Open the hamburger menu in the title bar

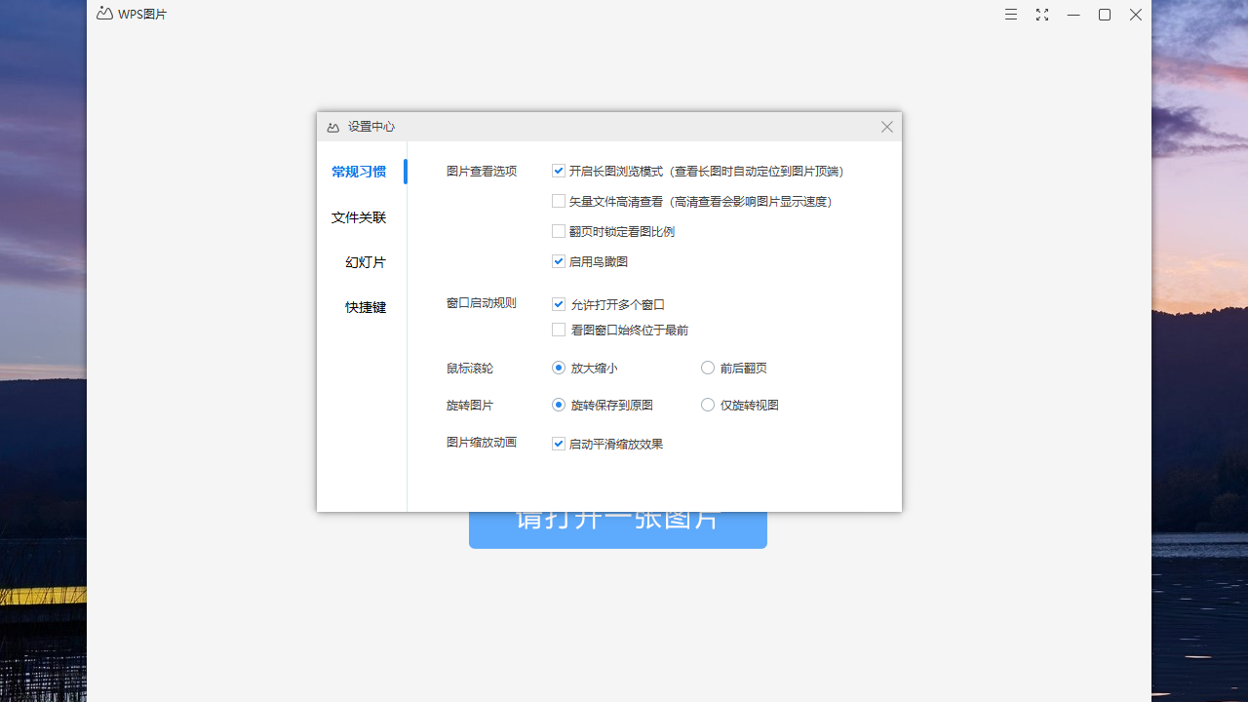[x=1010, y=14]
